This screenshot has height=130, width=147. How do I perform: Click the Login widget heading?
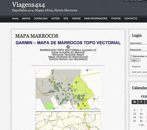tap(137, 35)
